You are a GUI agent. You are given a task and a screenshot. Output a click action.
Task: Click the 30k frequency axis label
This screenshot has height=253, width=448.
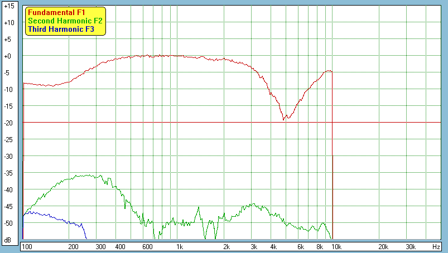pos(411,246)
